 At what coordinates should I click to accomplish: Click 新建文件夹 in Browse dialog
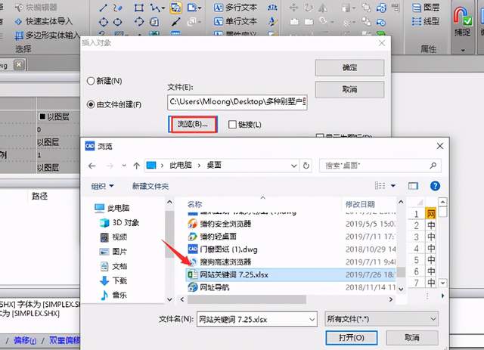(x=150, y=186)
